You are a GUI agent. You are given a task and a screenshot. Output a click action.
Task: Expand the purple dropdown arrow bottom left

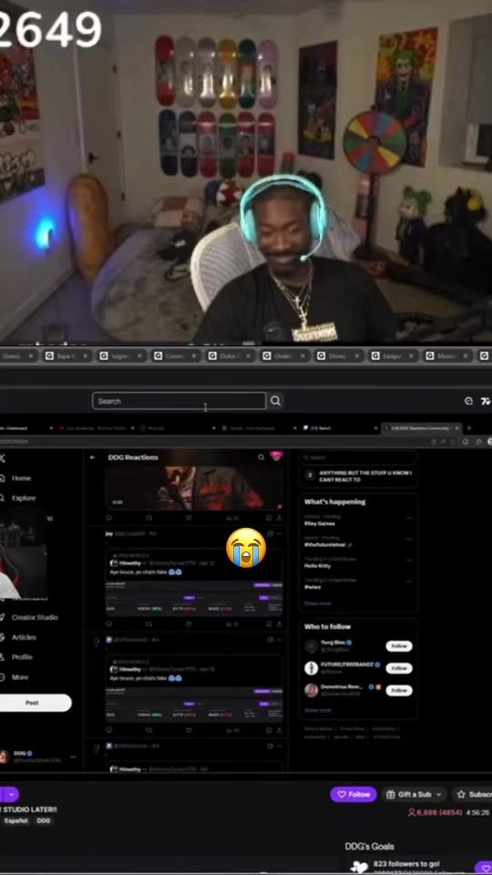(11, 794)
